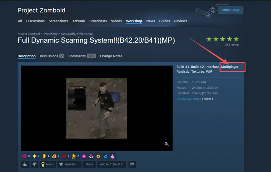Screen dimensions: 271x172
Task: Click the Textures tag
Action: pyautogui.click(x=198, y=72)
